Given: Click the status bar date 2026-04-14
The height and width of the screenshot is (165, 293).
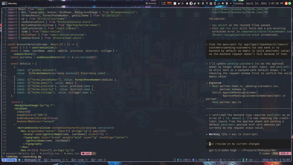Looking at the screenshot, I should [270, 160].
